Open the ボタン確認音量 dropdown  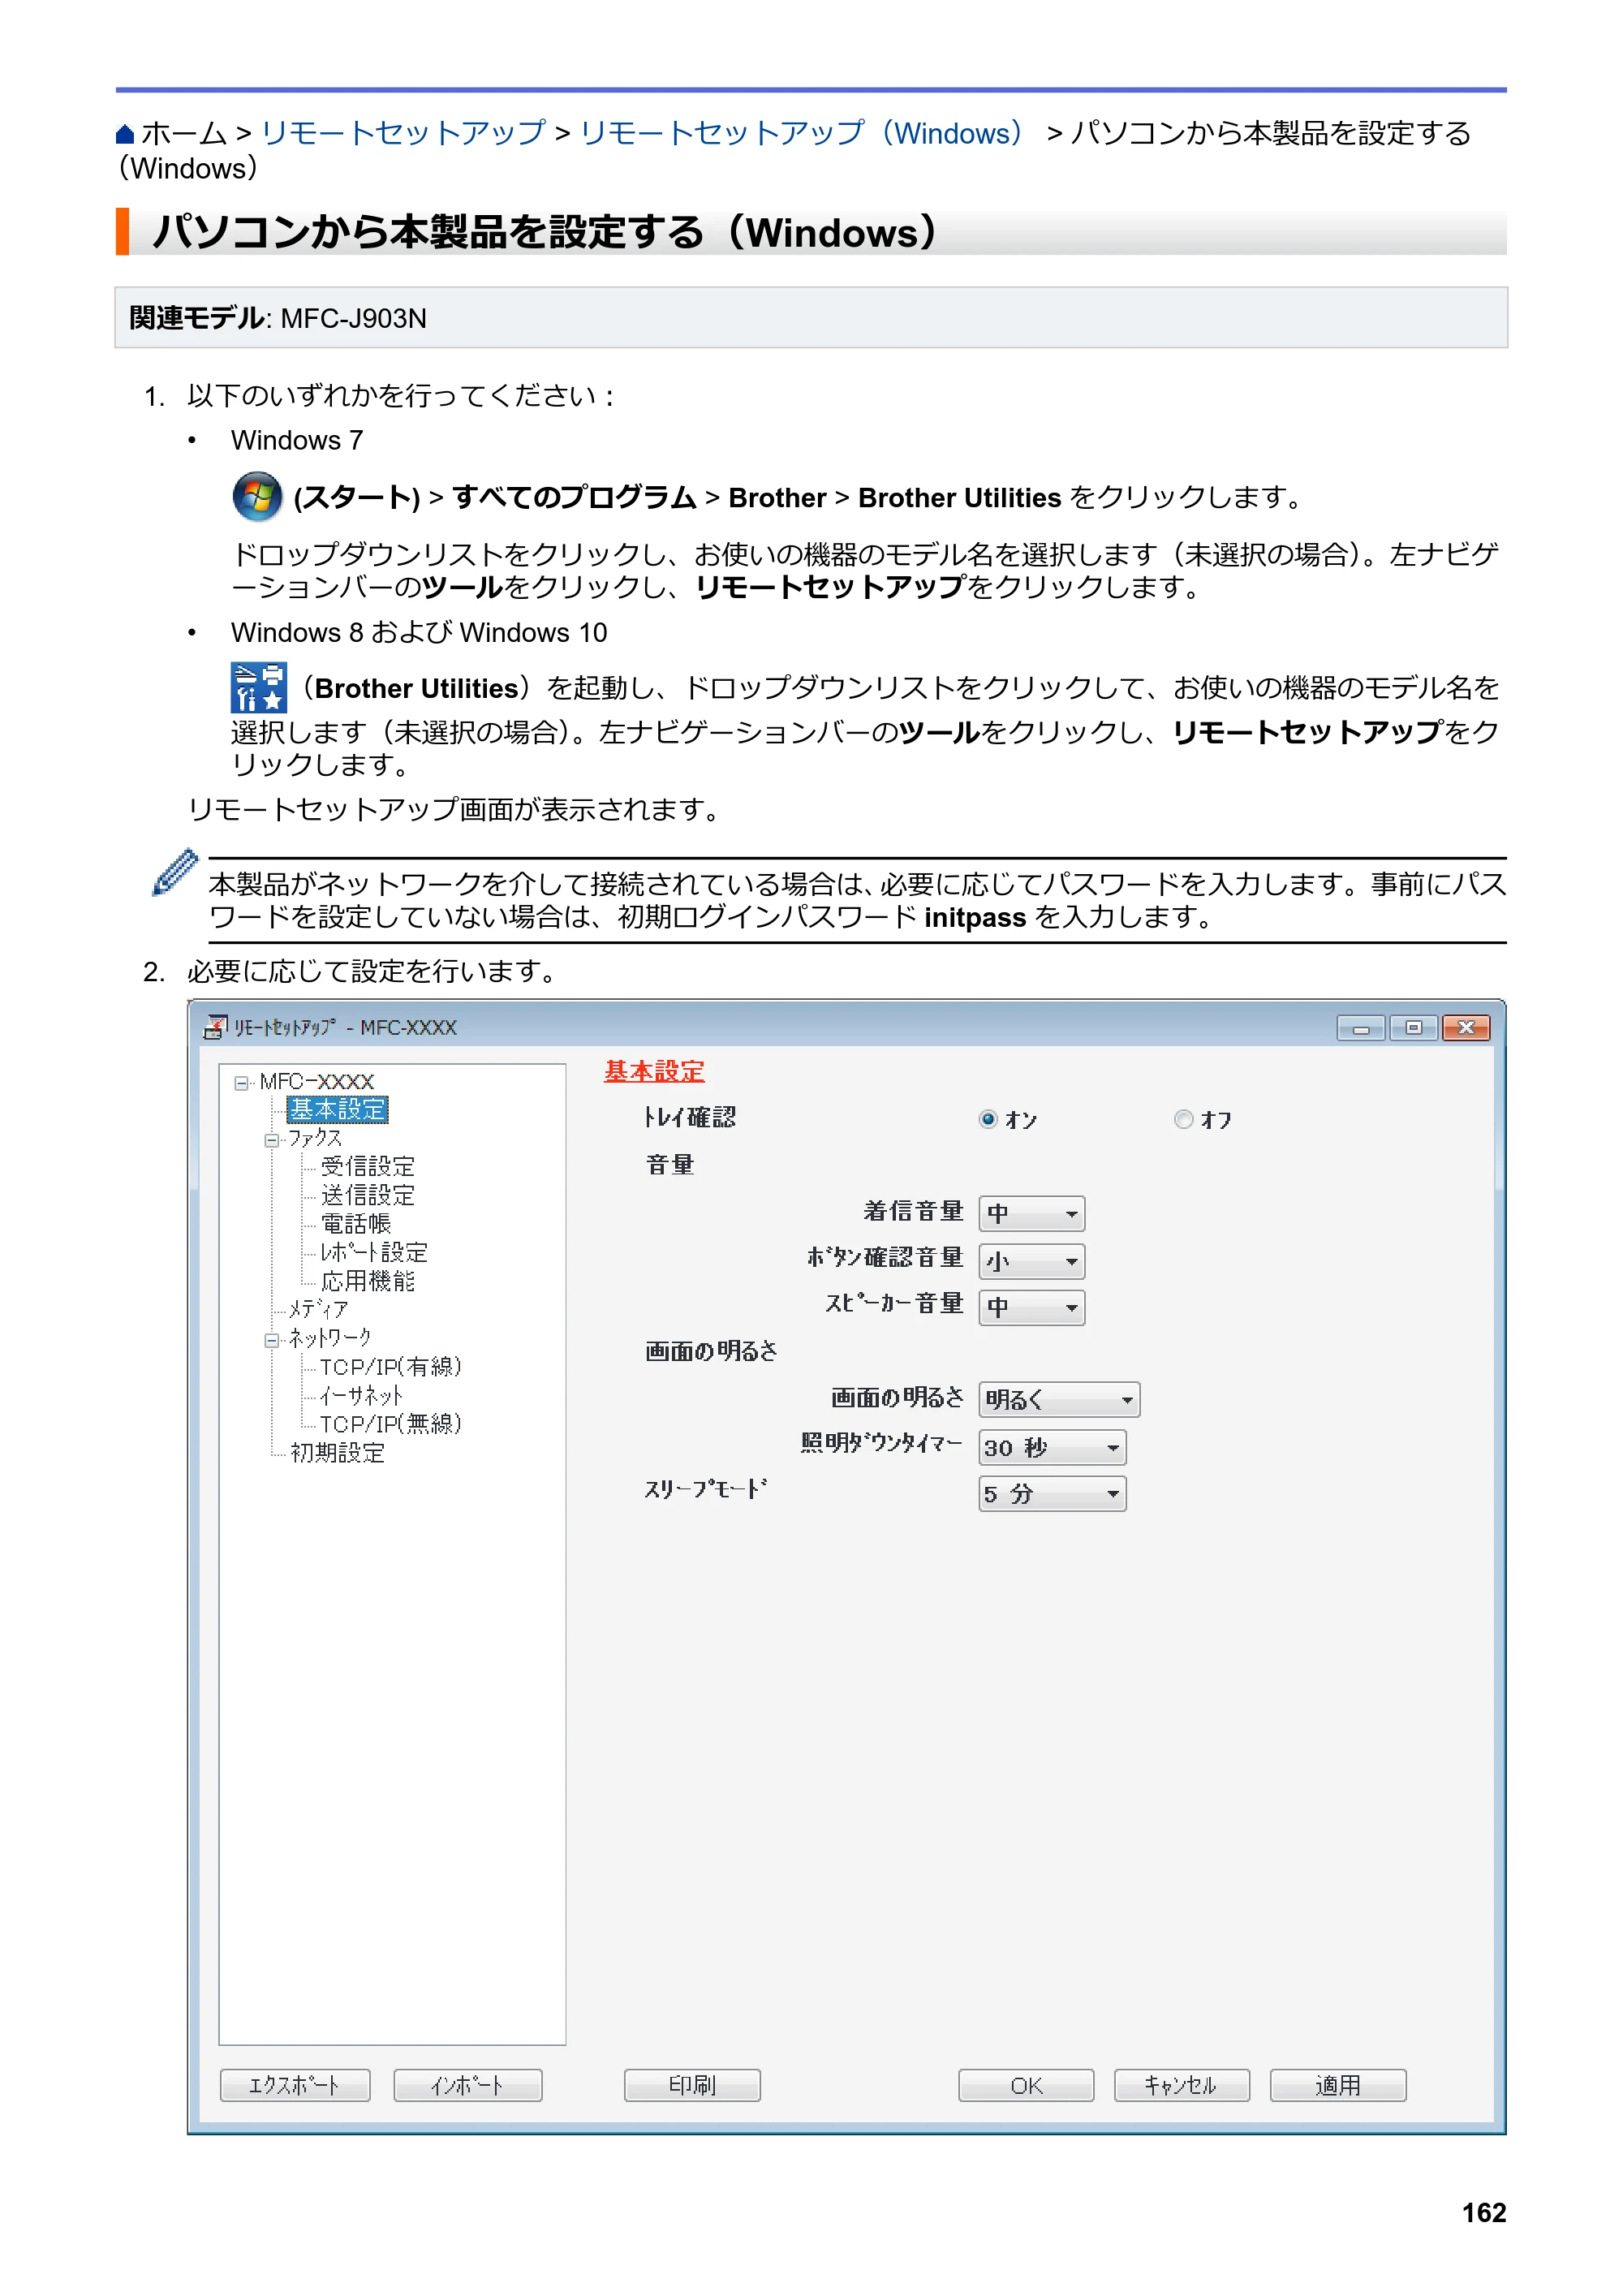click(1032, 1261)
